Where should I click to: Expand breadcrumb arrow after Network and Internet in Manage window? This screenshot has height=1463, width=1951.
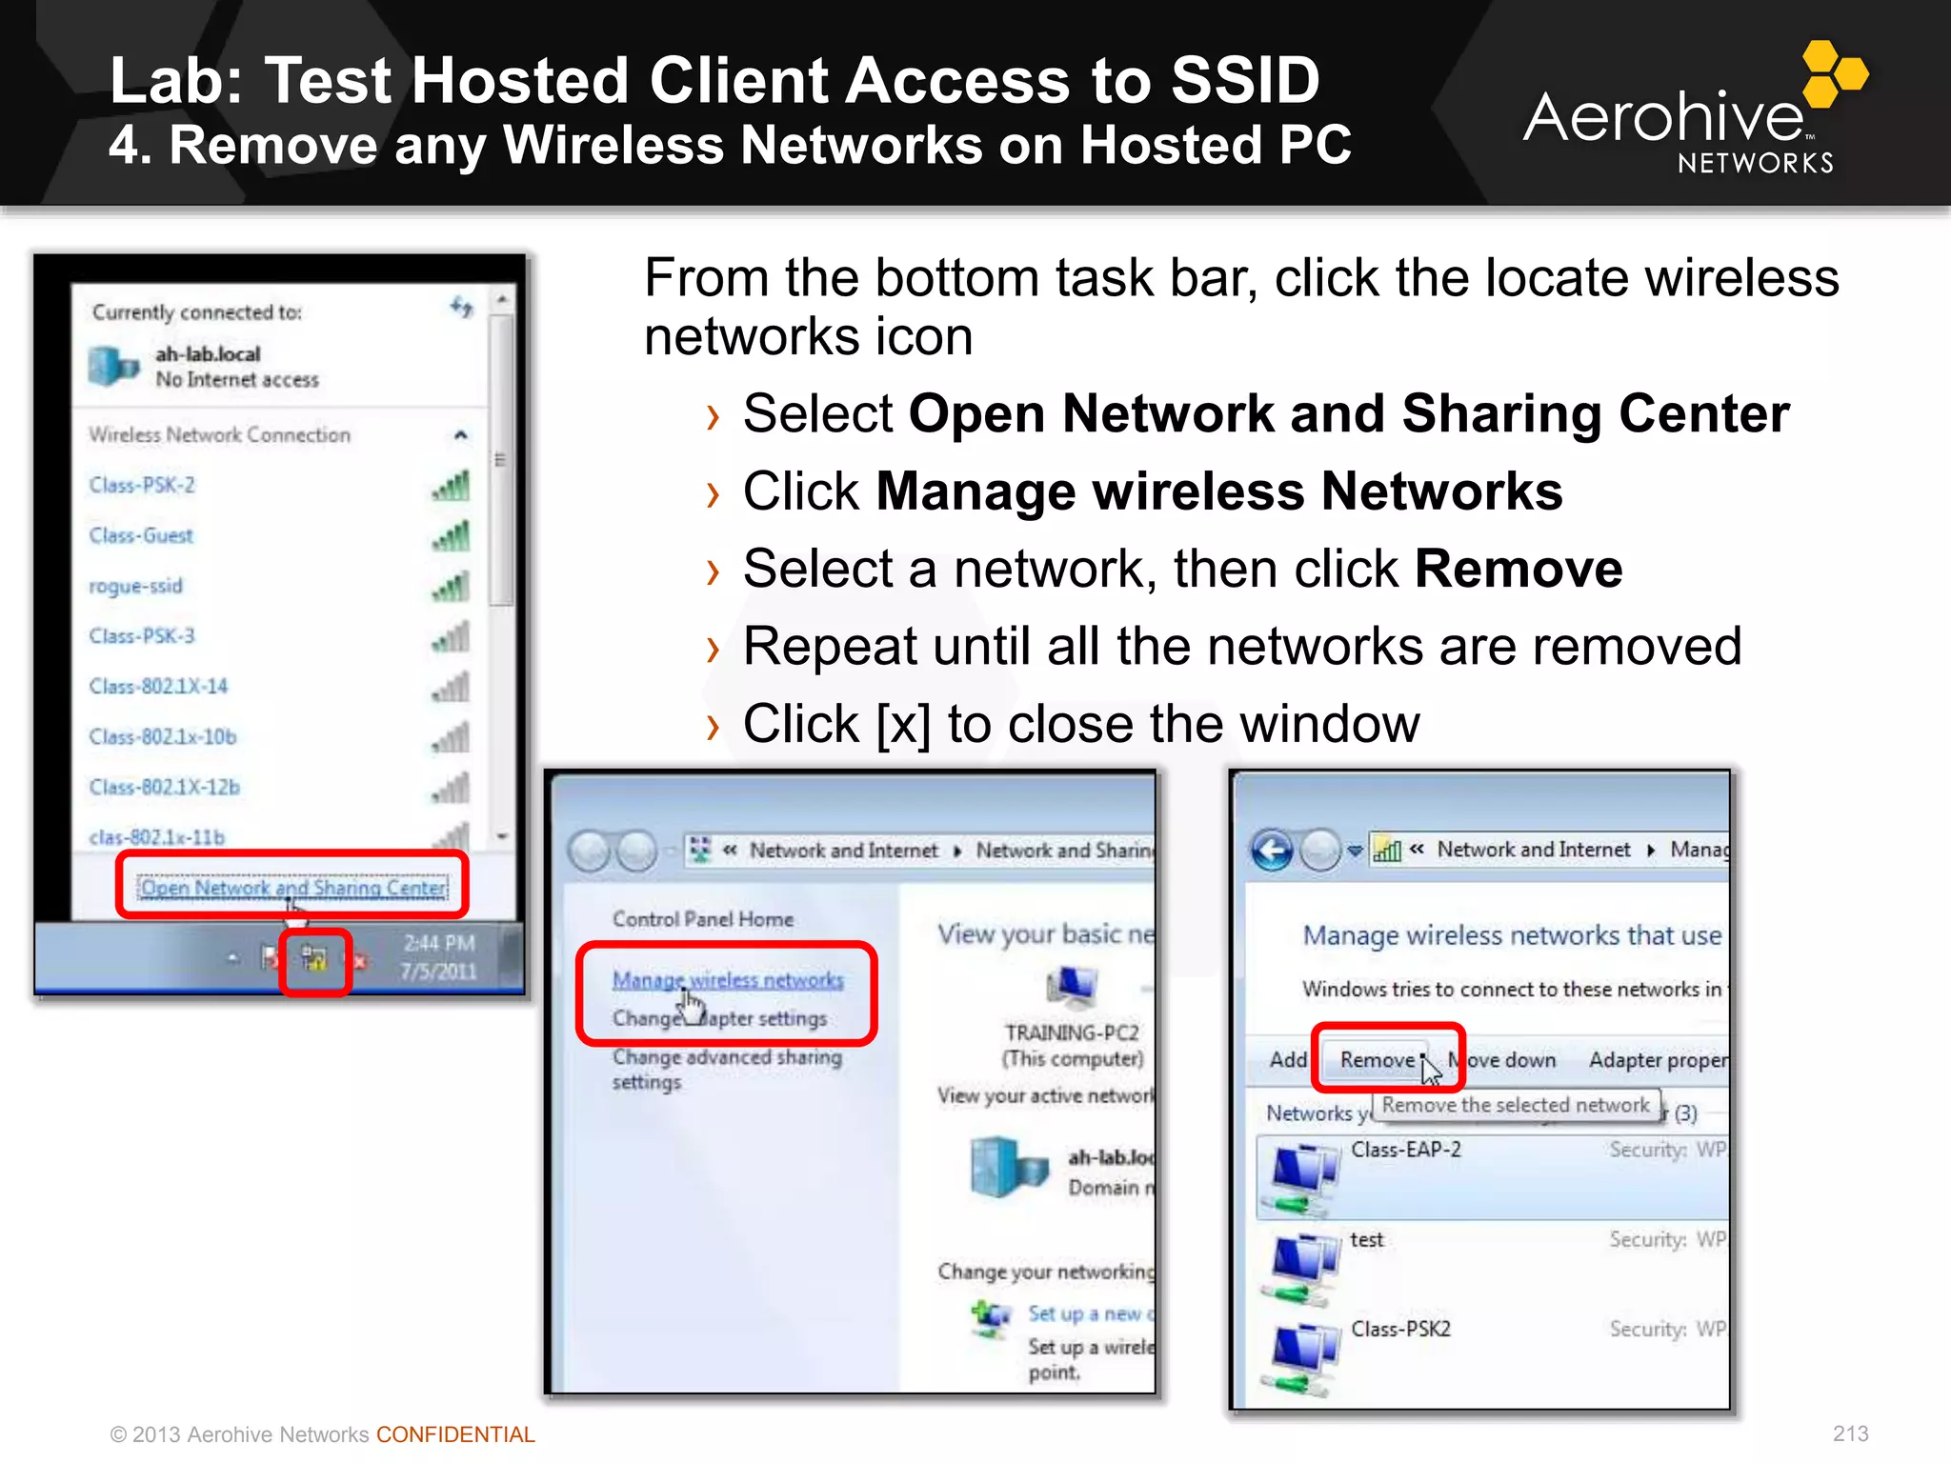[1651, 850]
